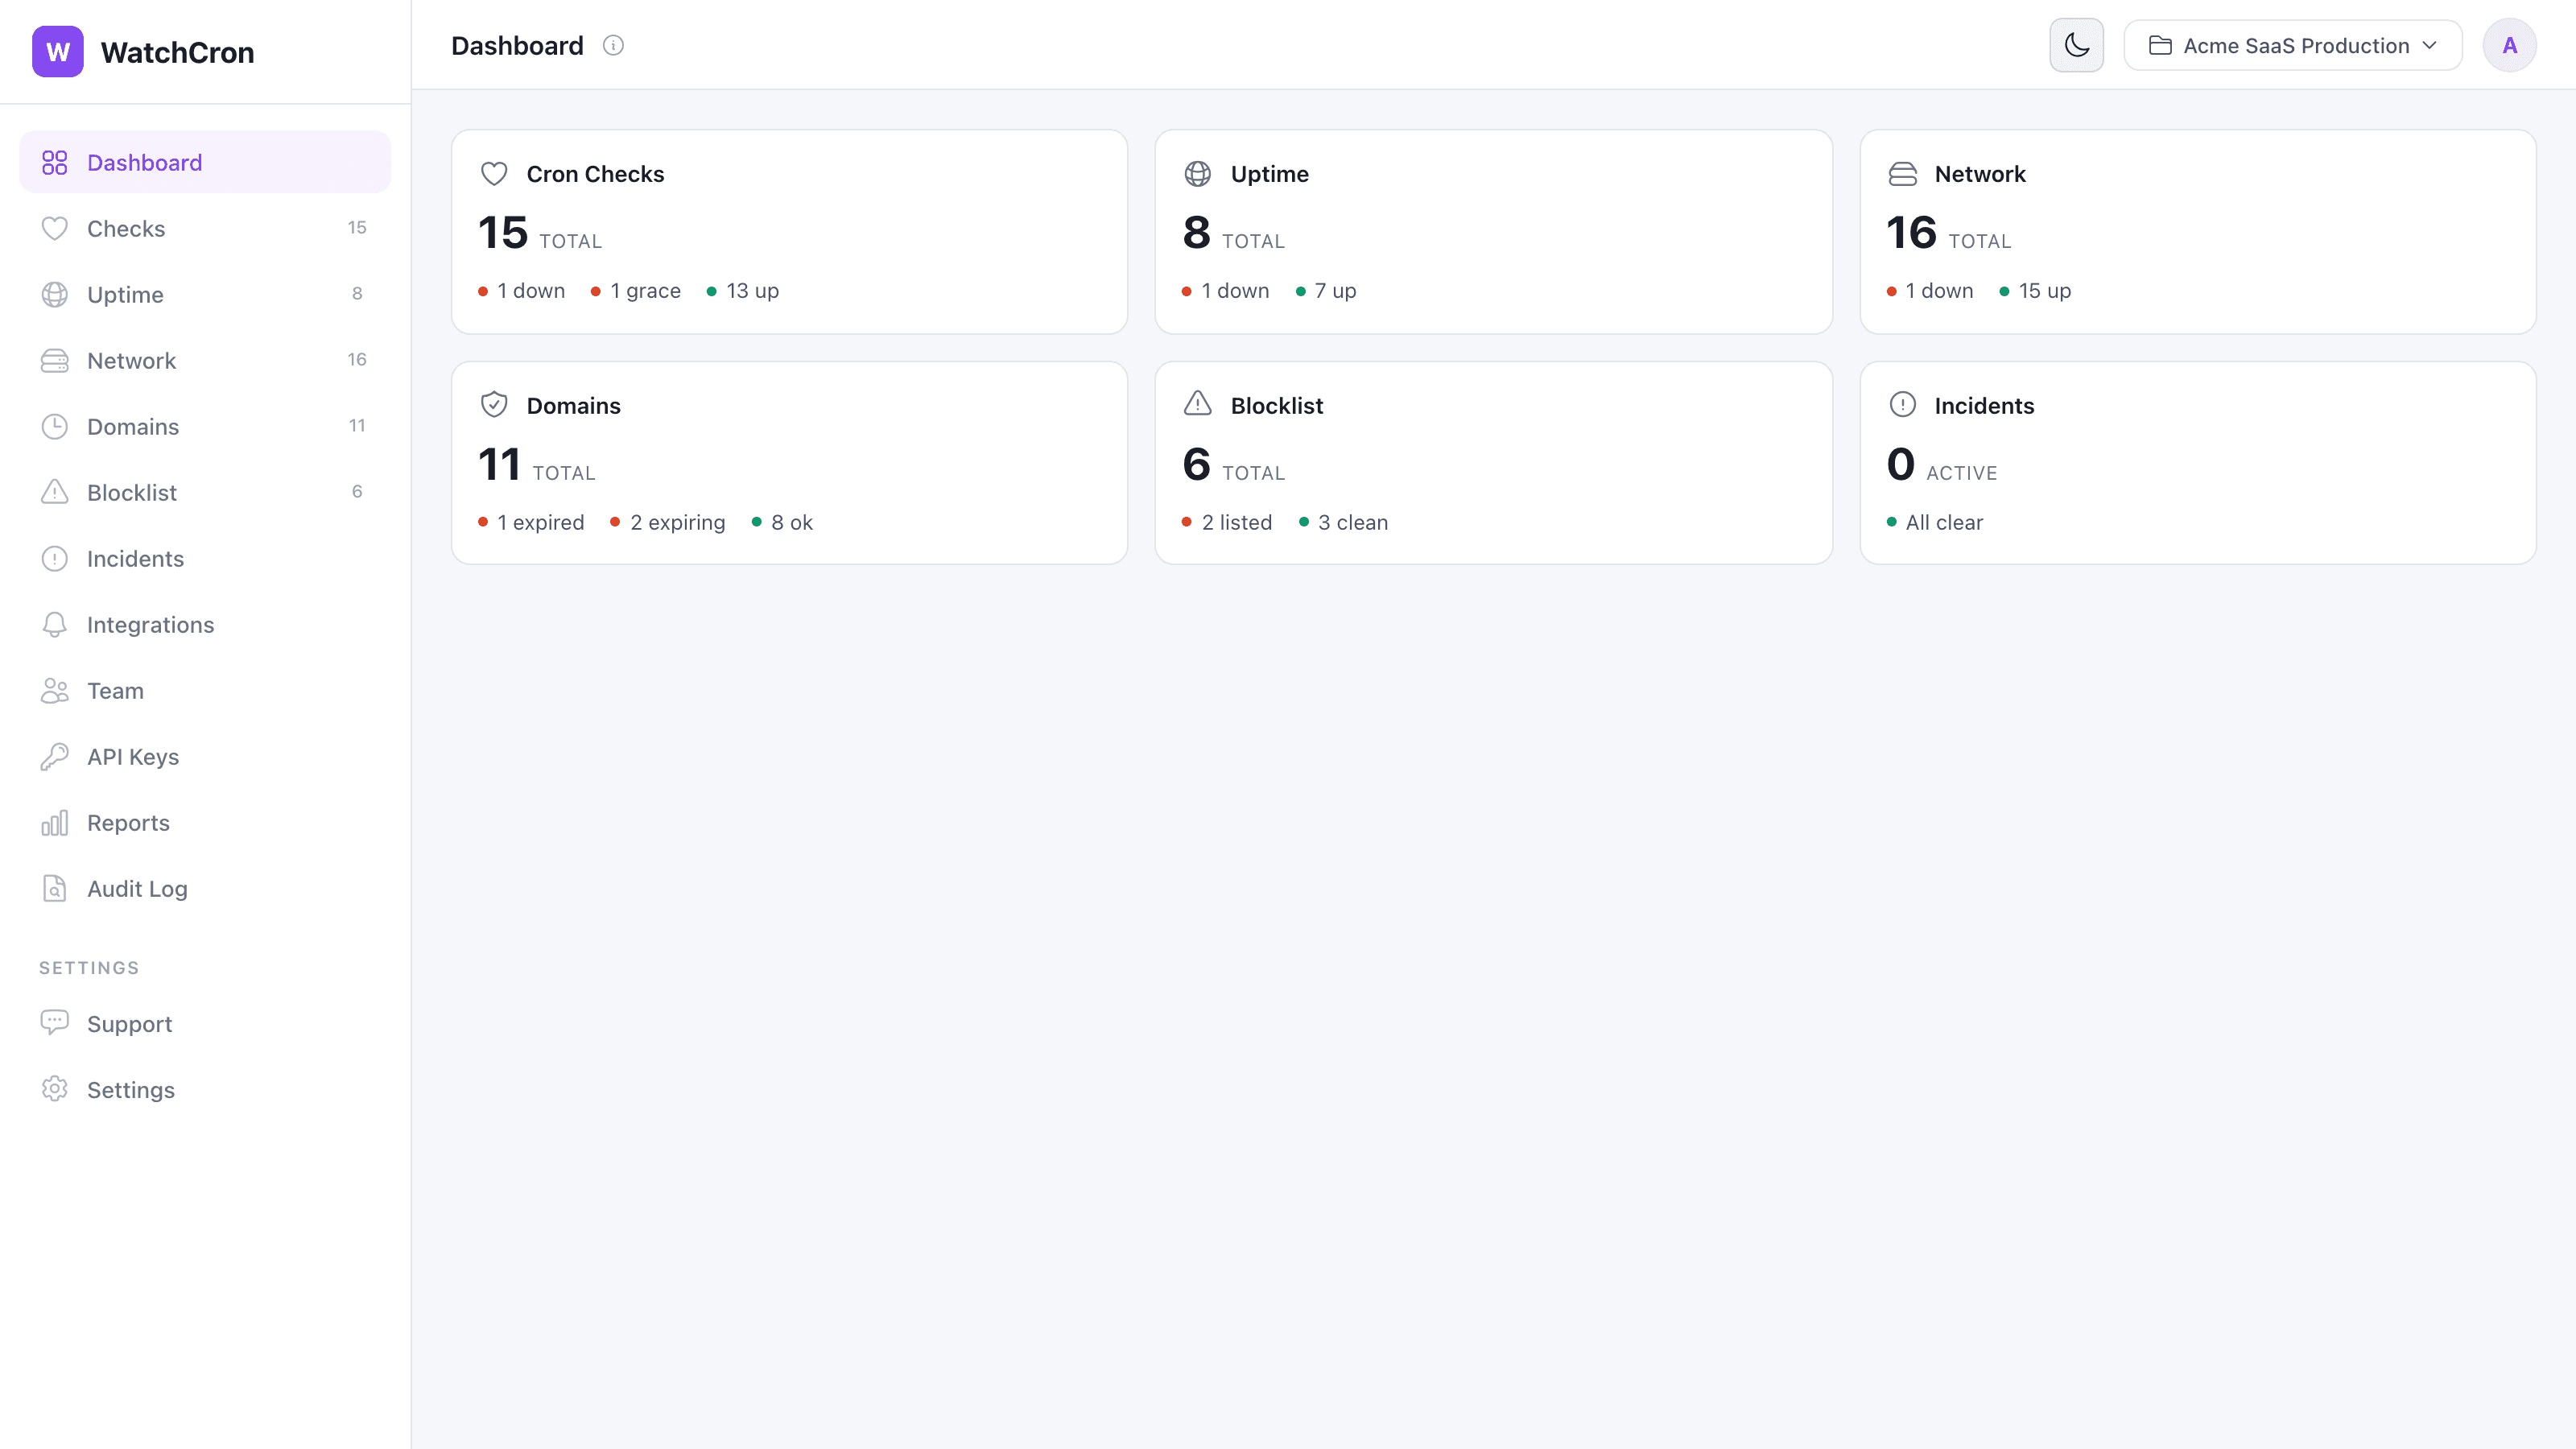The image size is (2576, 1449).
Task: Click the Blocklist warning triangle sidebar icon
Action: [55, 492]
